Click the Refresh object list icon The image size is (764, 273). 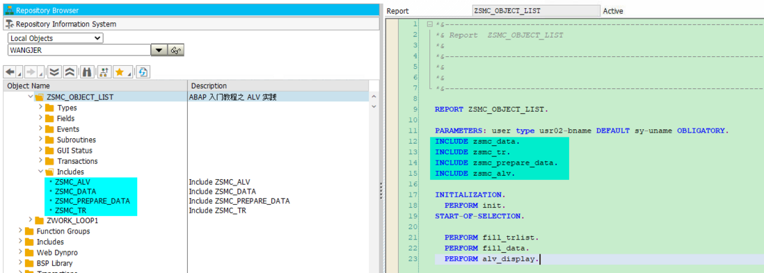[143, 72]
